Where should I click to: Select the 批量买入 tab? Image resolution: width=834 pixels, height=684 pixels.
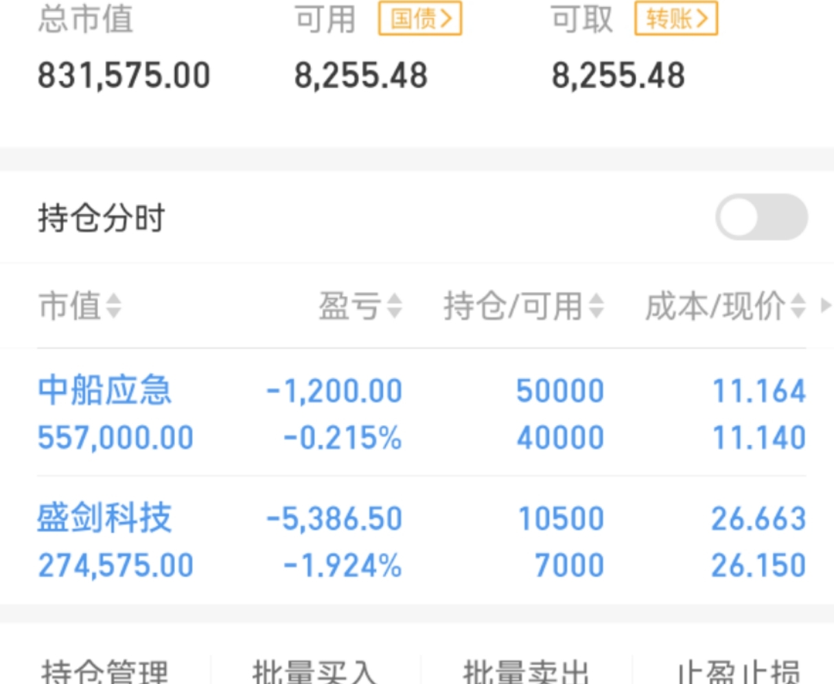tap(315, 670)
